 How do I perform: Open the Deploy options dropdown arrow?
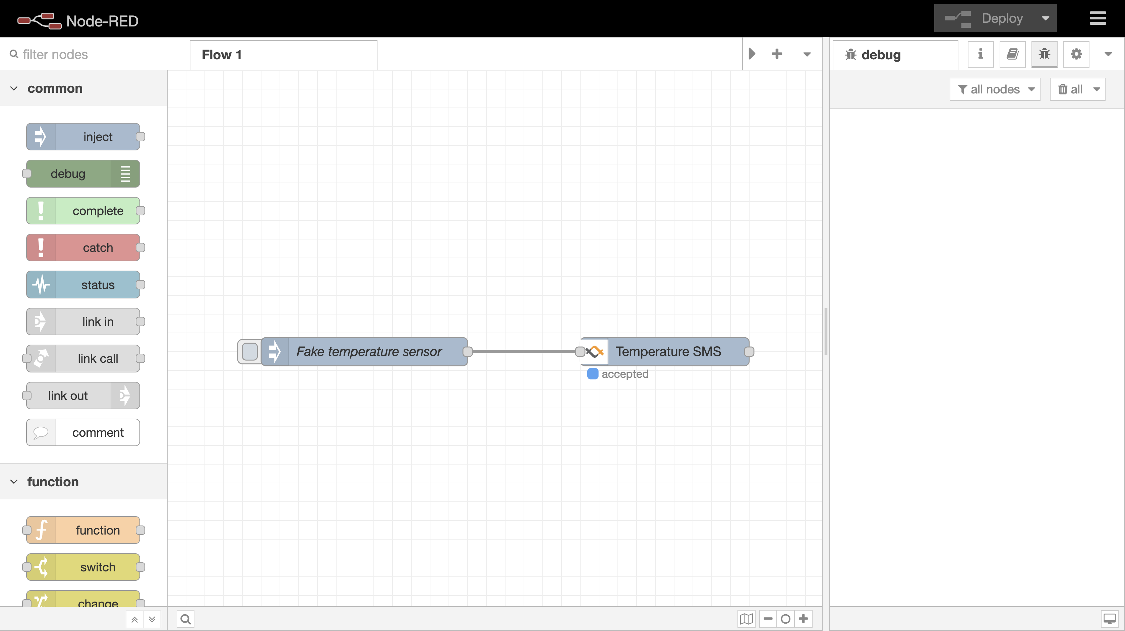(1046, 18)
